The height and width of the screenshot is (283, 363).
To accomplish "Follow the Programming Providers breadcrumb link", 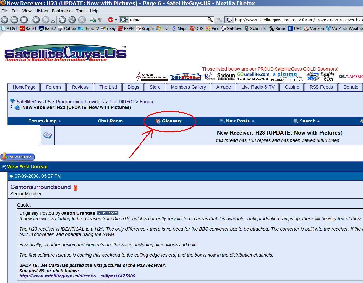I will click(x=80, y=102).
